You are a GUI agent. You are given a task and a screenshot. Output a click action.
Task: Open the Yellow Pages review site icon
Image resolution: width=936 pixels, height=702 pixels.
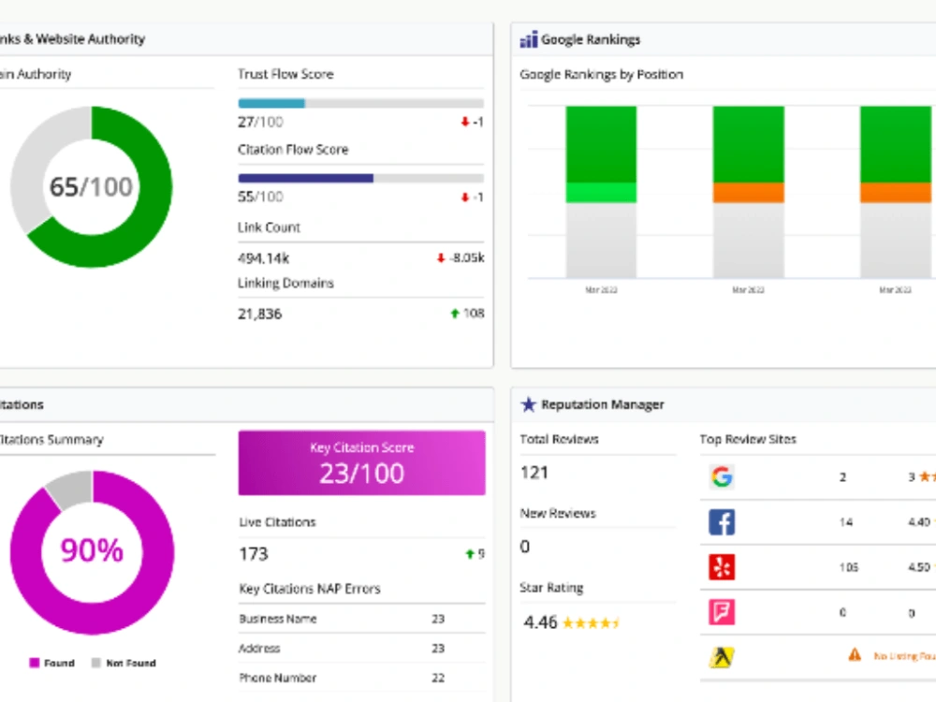(x=722, y=657)
